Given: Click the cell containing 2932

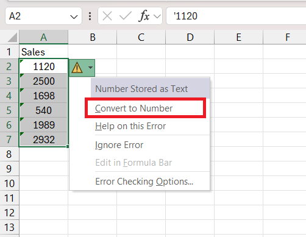Looking at the screenshot, I should pyautogui.click(x=44, y=140).
